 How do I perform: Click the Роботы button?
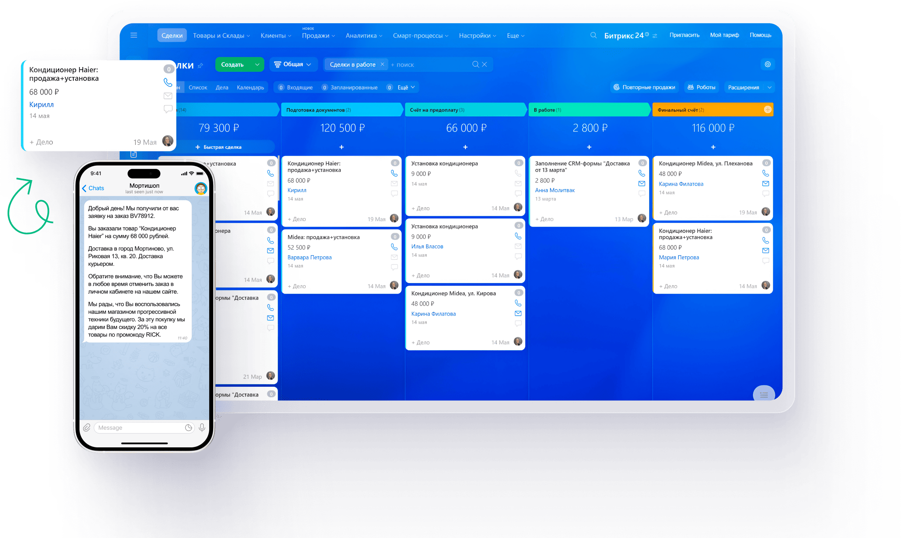pyautogui.click(x=701, y=87)
